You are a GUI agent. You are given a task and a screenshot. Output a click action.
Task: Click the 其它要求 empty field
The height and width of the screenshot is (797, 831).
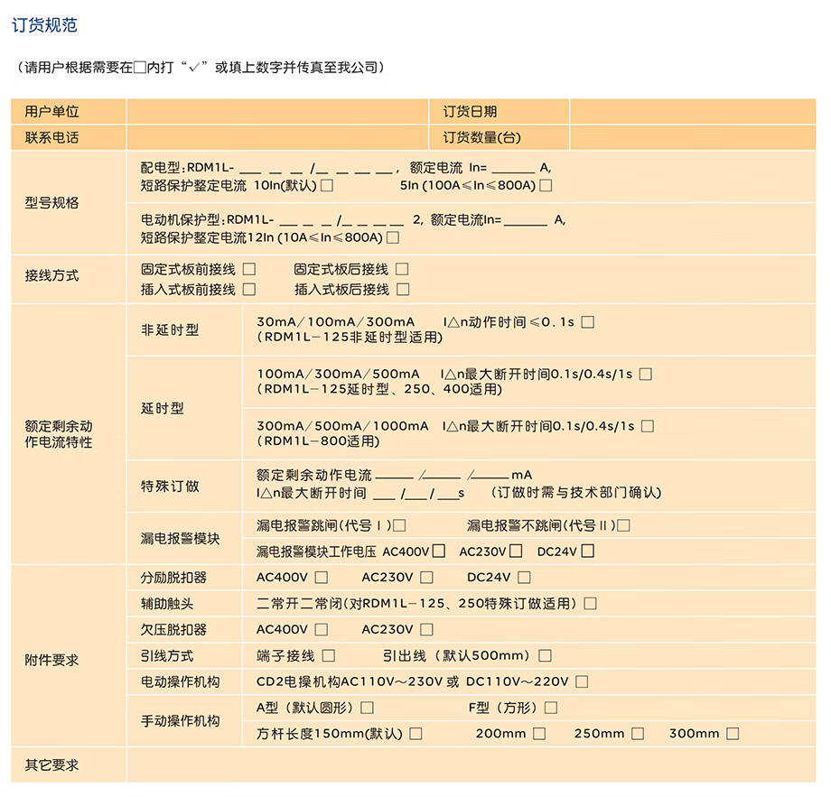471,765
